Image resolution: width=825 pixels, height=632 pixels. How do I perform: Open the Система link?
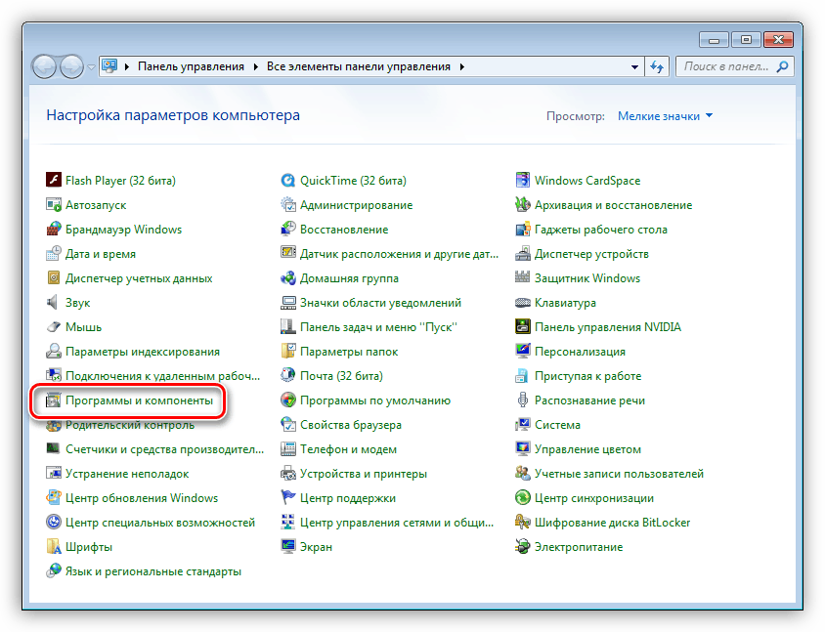pyautogui.click(x=557, y=425)
